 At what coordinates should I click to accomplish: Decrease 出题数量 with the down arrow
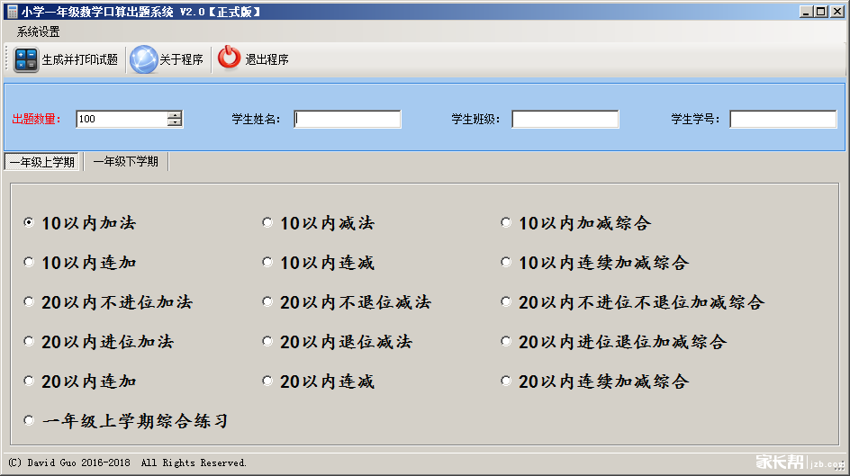point(174,123)
